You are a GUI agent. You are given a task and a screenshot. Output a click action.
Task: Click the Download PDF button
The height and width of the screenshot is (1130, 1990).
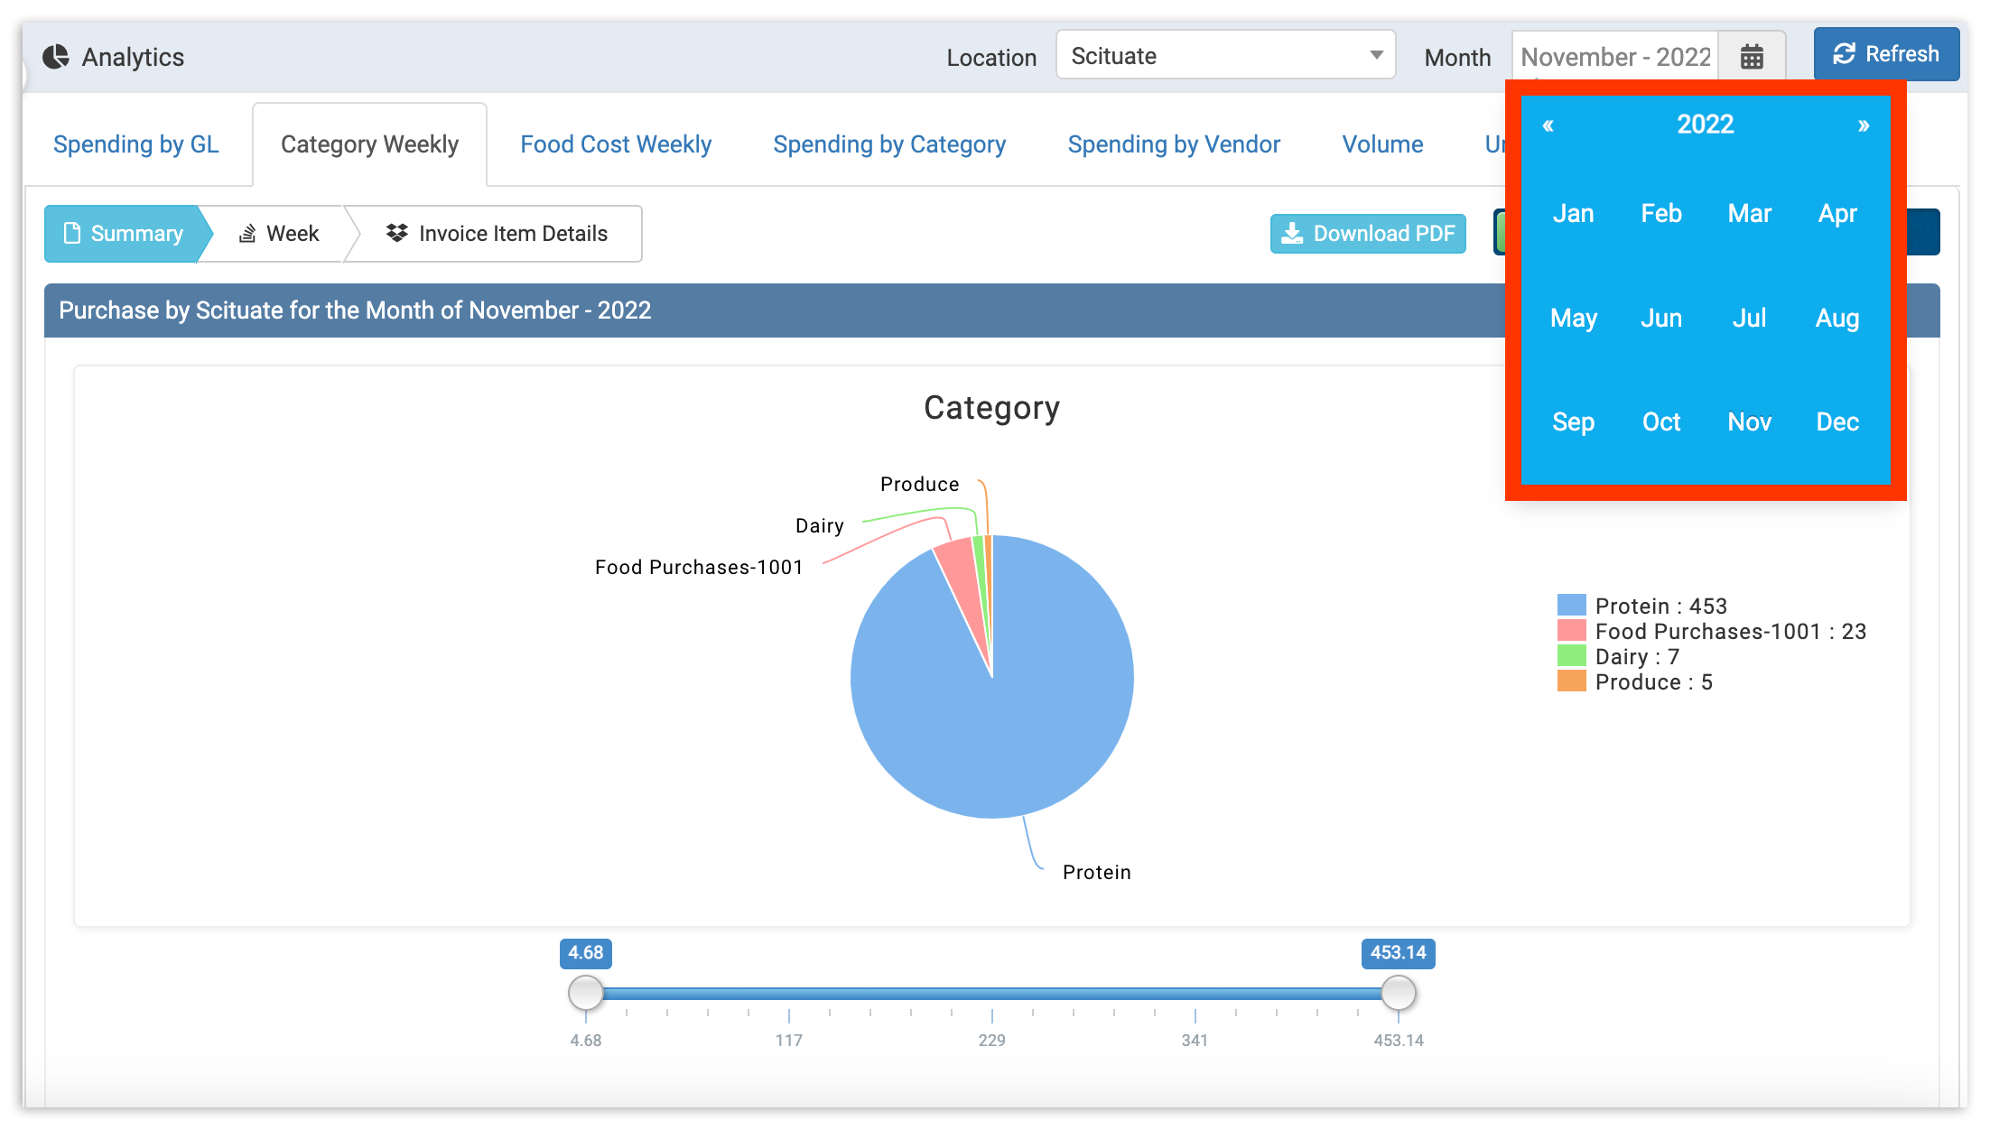1367,234
